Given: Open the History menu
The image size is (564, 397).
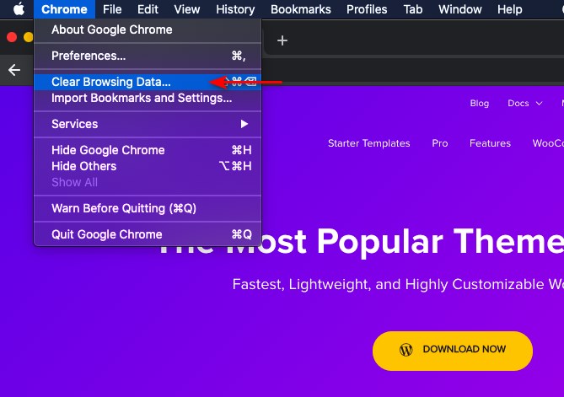Looking at the screenshot, I should pyautogui.click(x=235, y=9).
